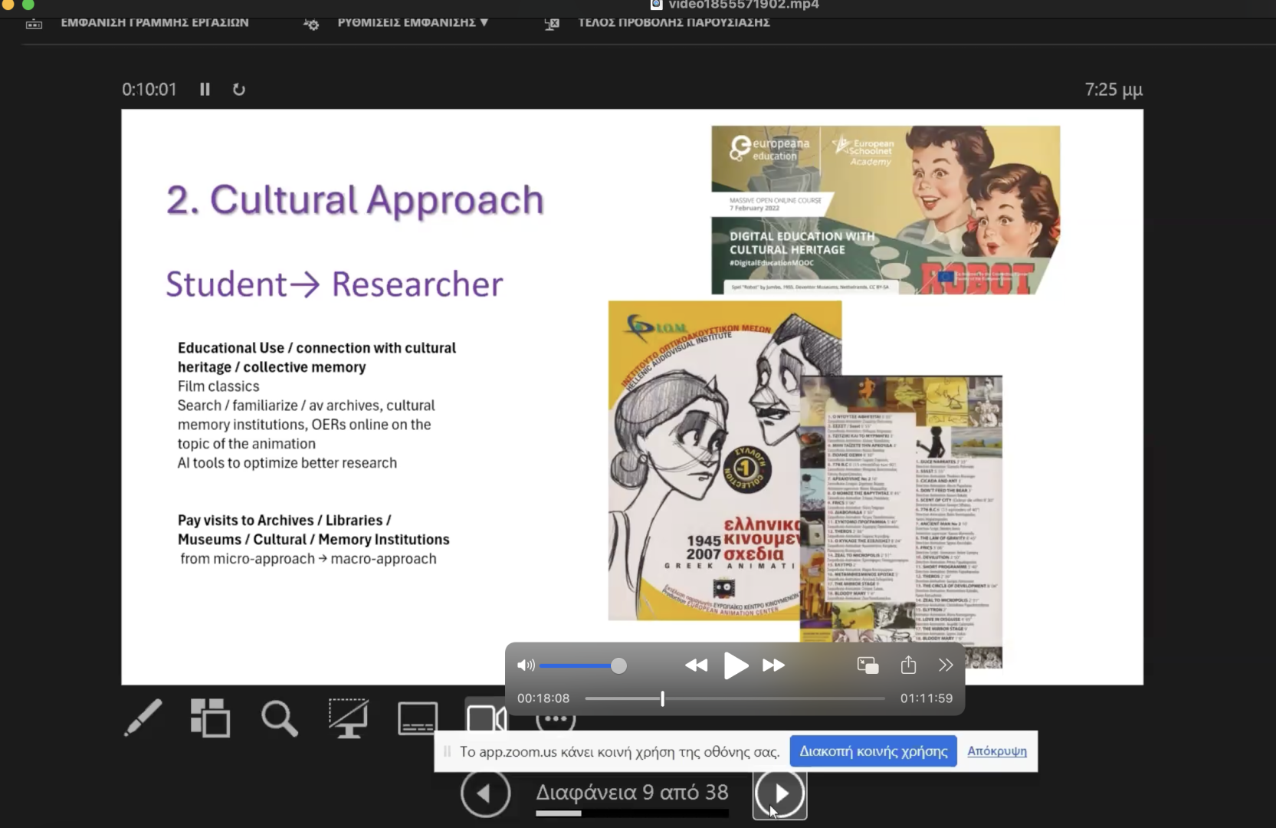
Task: Click the '2. Cultural Approach' slide title
Action: [355, 200]
